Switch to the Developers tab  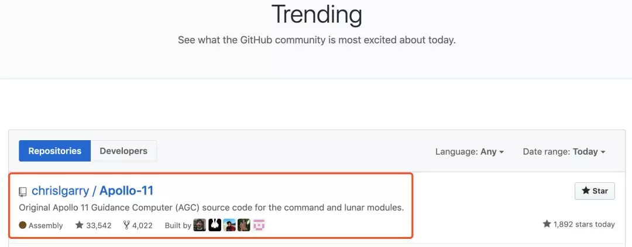(x=123, y=151)
